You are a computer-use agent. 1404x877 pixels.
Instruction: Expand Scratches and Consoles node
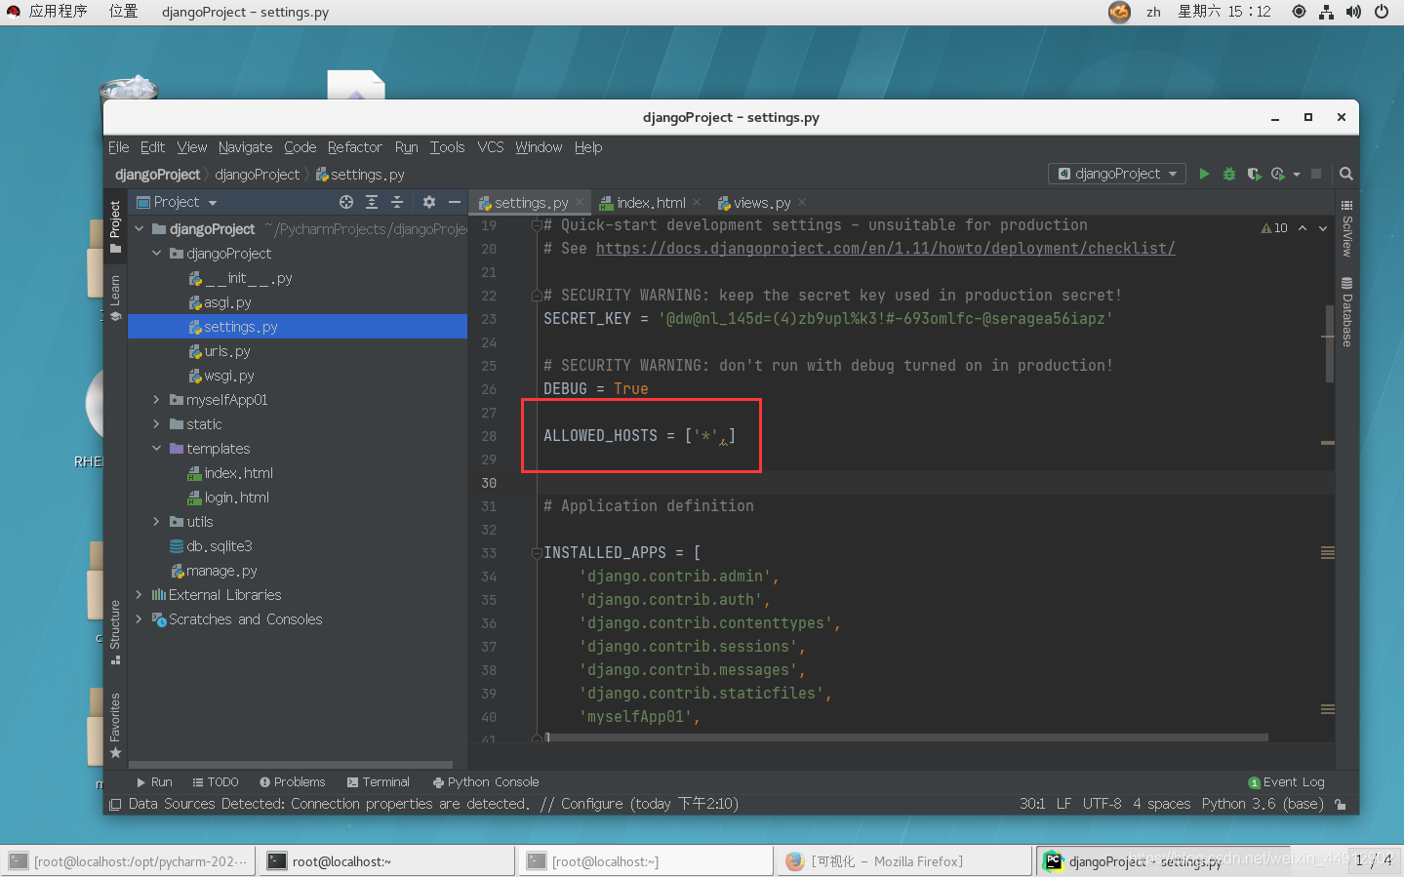[140, 619]
